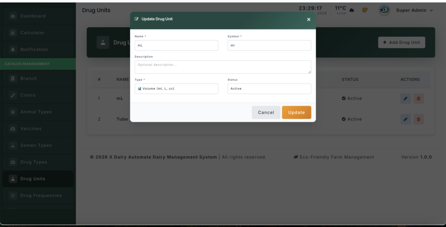
Task: Click the delete trash icon for Tube row
Action: tap(419, 119)
